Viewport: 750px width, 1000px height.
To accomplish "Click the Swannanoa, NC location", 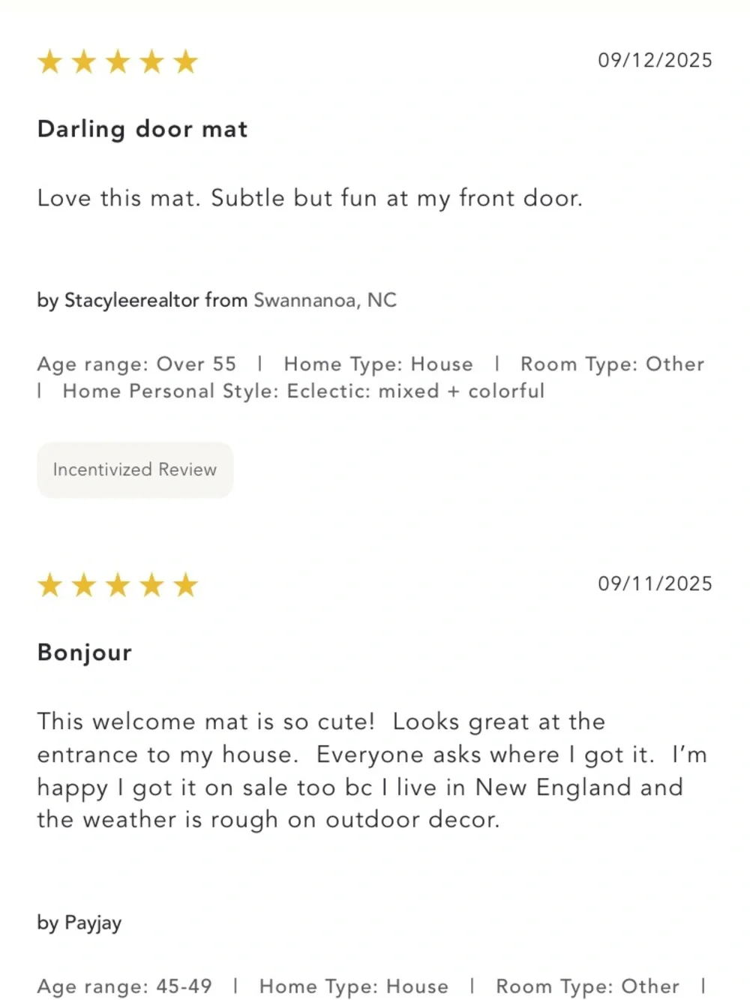I will 325,300.
